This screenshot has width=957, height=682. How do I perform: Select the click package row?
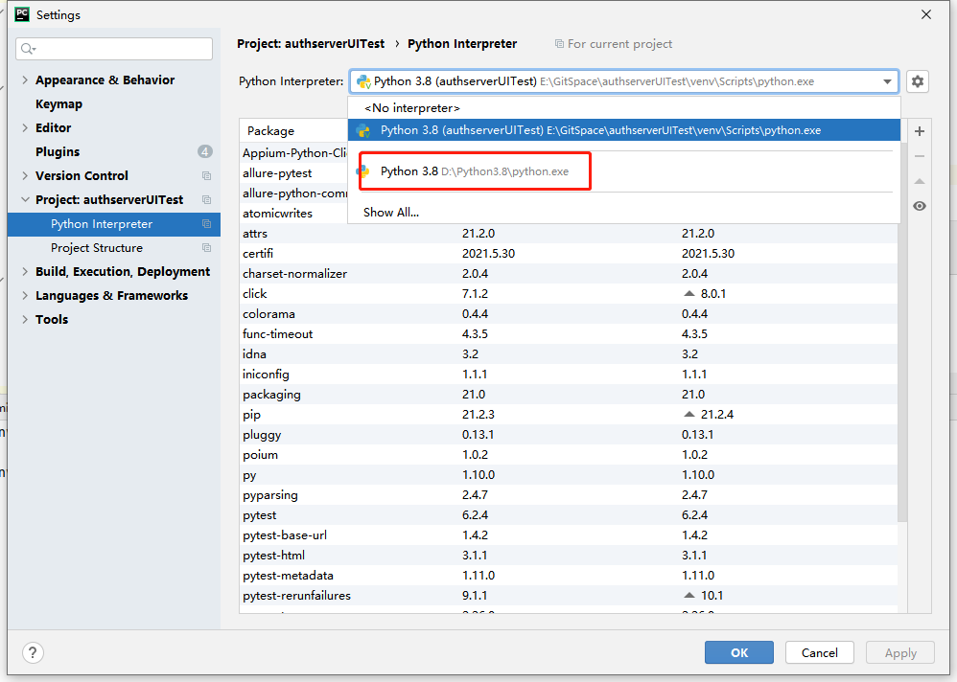569,293
